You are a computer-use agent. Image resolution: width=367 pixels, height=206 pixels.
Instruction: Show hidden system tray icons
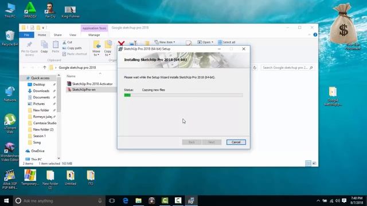(318, 201)
